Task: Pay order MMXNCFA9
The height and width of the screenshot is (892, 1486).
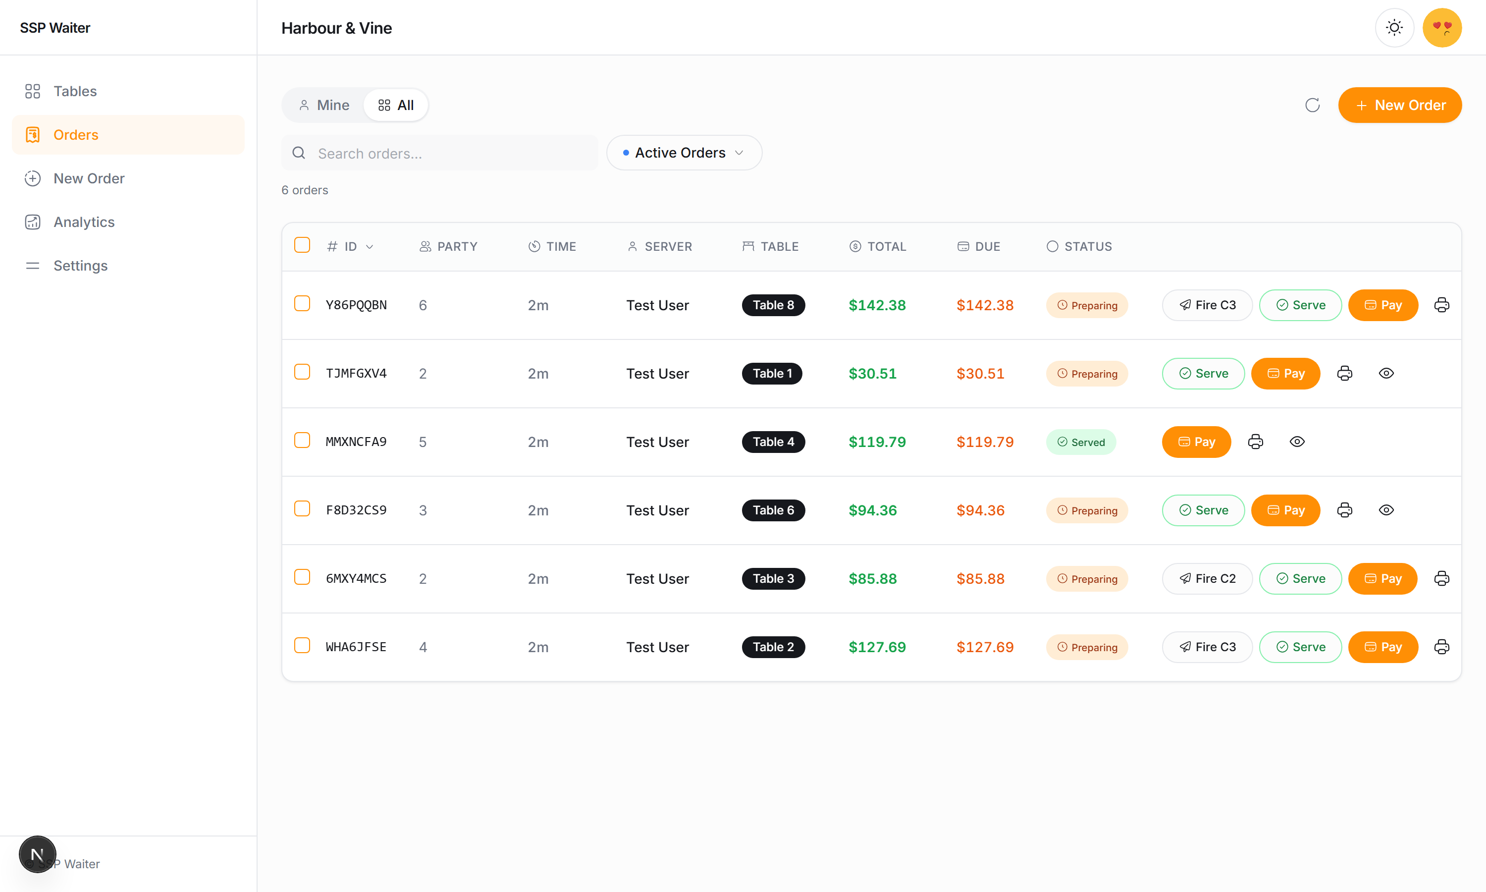Action: coord(1196,442)
